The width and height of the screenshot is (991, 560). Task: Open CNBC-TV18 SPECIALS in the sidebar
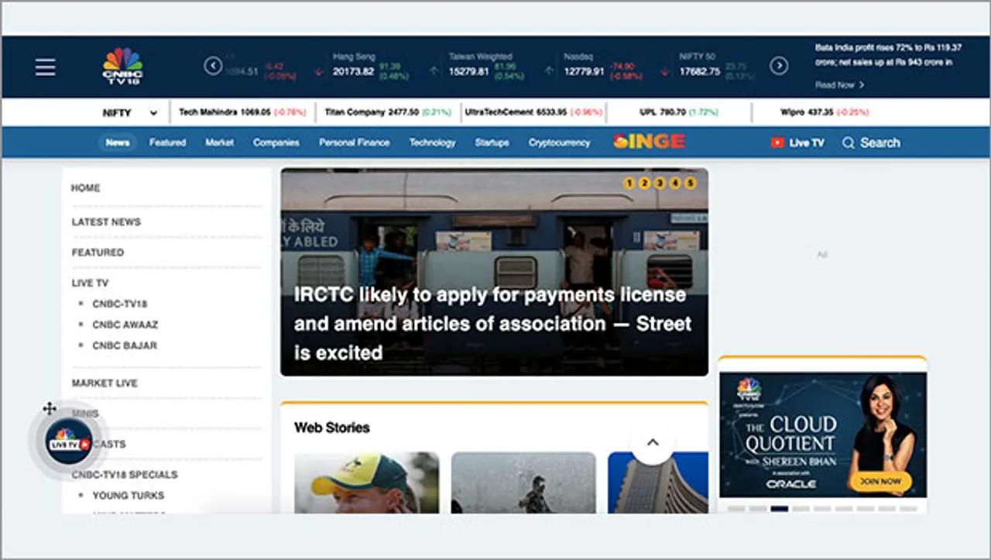click(125, 475)
